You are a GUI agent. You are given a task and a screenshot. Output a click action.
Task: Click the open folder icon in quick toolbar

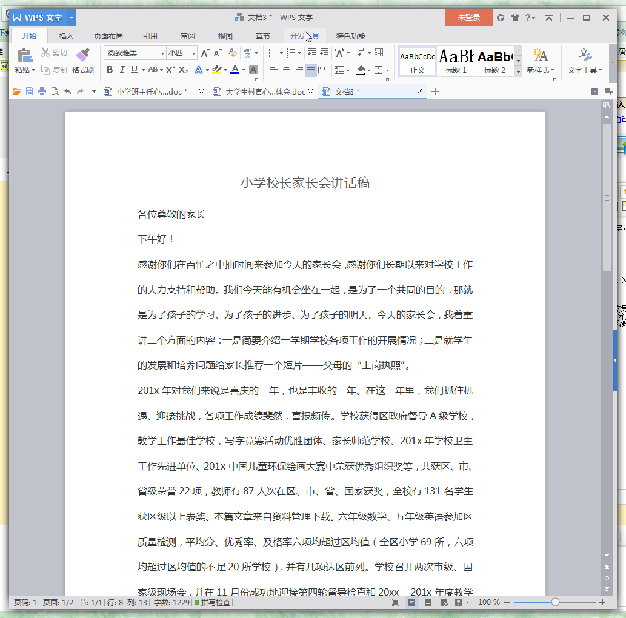pyautogui.click(x=17, y=92)
